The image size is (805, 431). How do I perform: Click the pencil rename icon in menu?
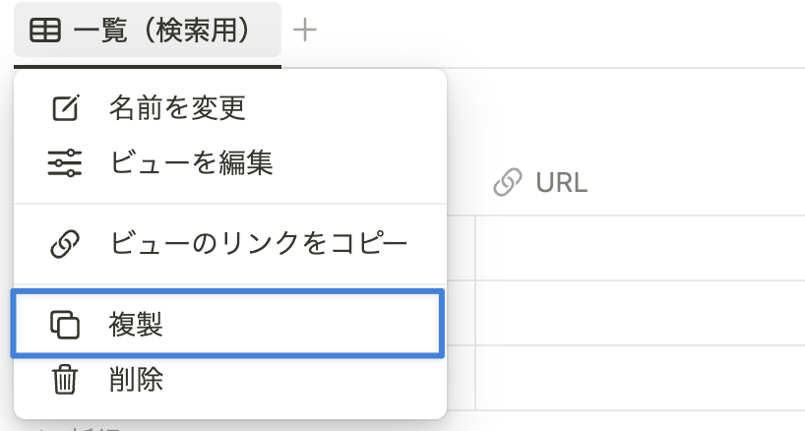pyautogui.click(x=66, y=108)
